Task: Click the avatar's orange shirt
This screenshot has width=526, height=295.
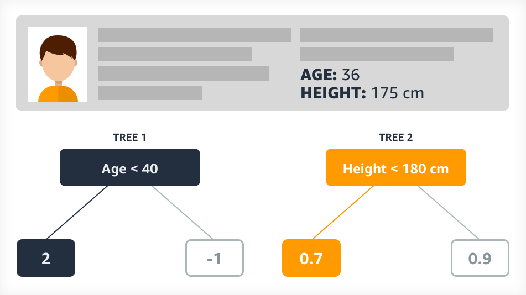Action: click(x=58, y=94)
